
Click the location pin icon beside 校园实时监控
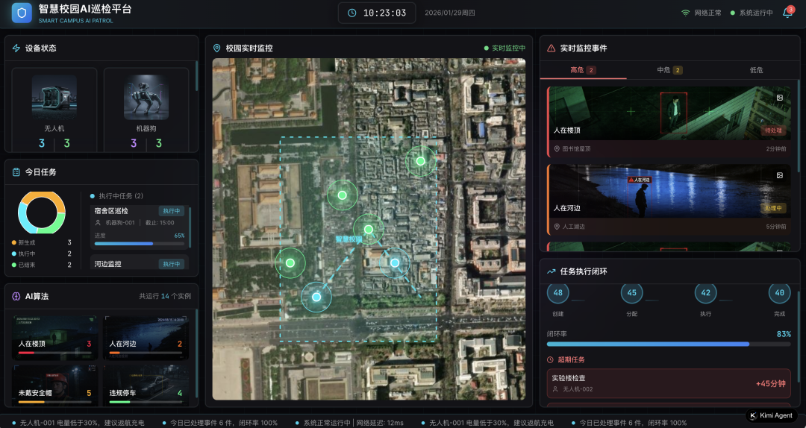pos(217,48)
